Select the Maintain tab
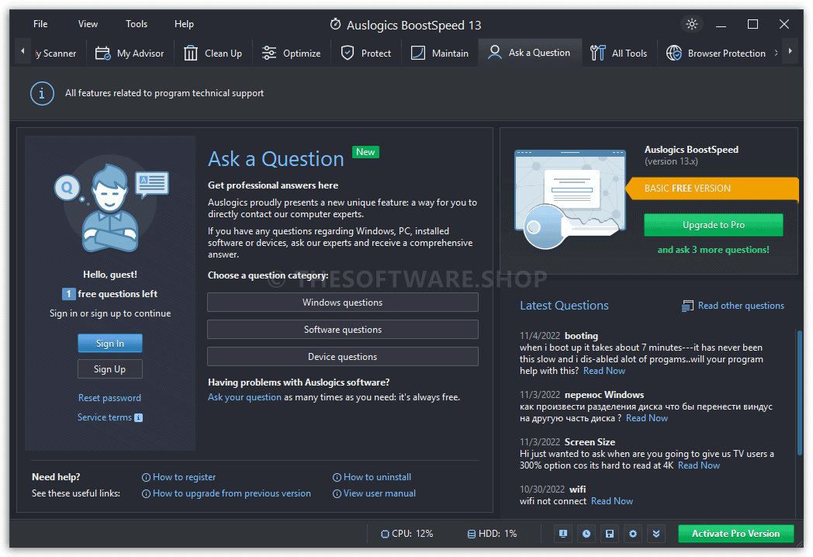 click(x=440, y=53)
